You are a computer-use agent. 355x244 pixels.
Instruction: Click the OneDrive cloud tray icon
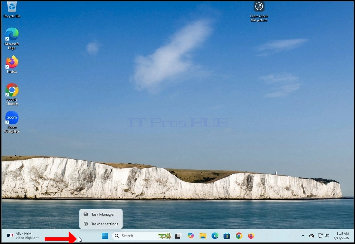311,236
